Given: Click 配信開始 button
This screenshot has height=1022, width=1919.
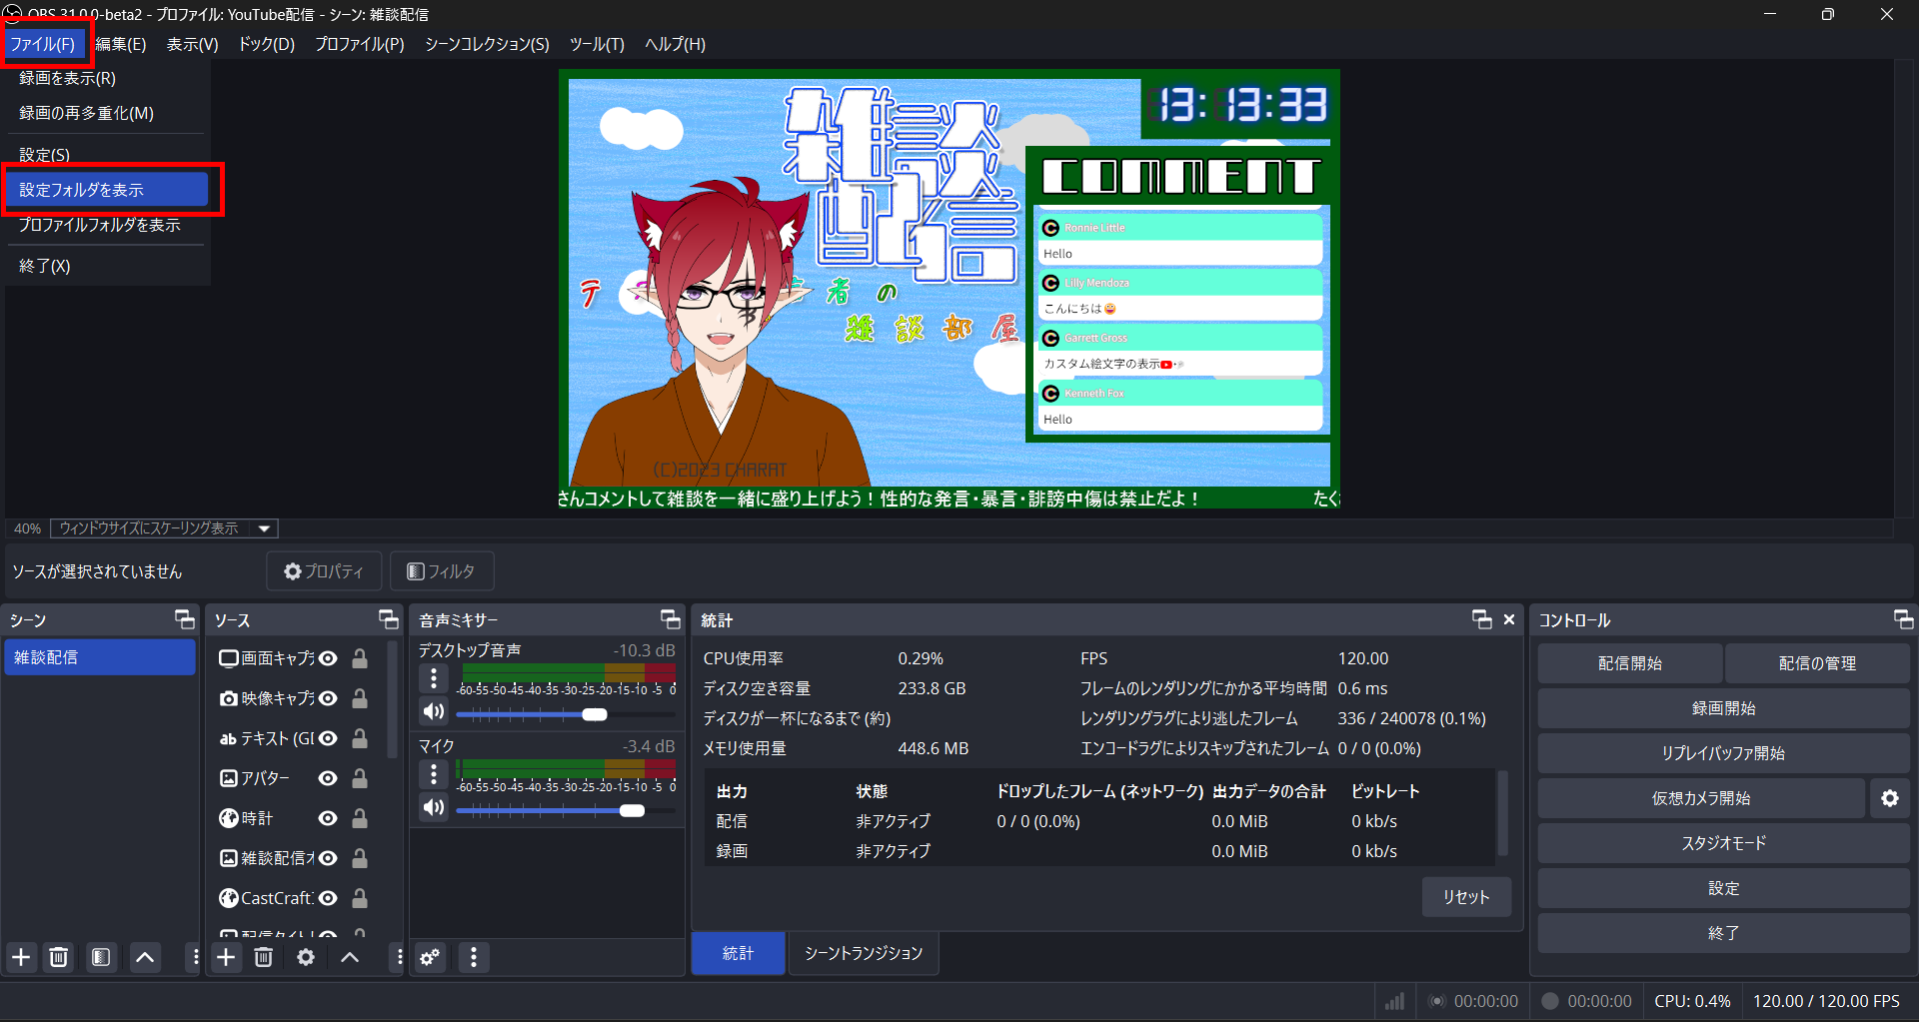Looking at the screenshot, I should (x=1630, y=663).
